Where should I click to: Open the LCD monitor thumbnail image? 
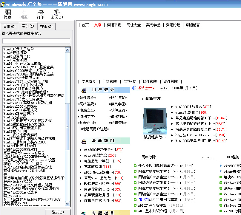154,121
